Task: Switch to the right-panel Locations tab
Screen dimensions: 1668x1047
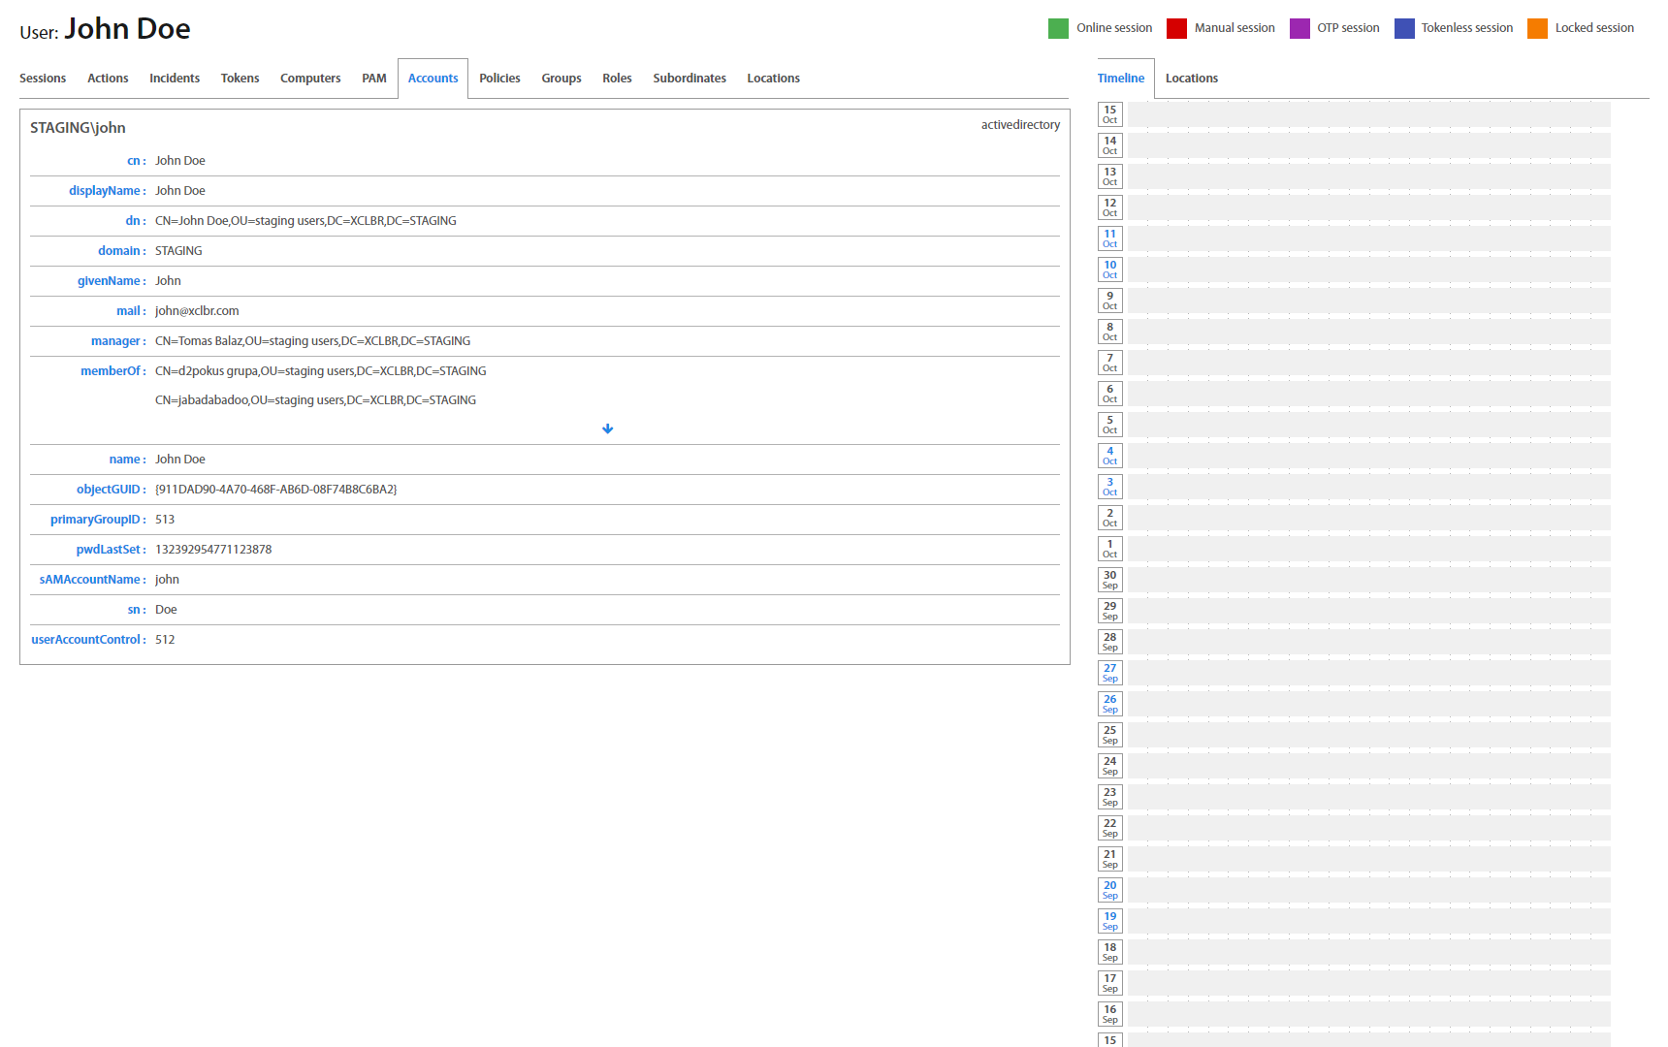Action: 1191,79
